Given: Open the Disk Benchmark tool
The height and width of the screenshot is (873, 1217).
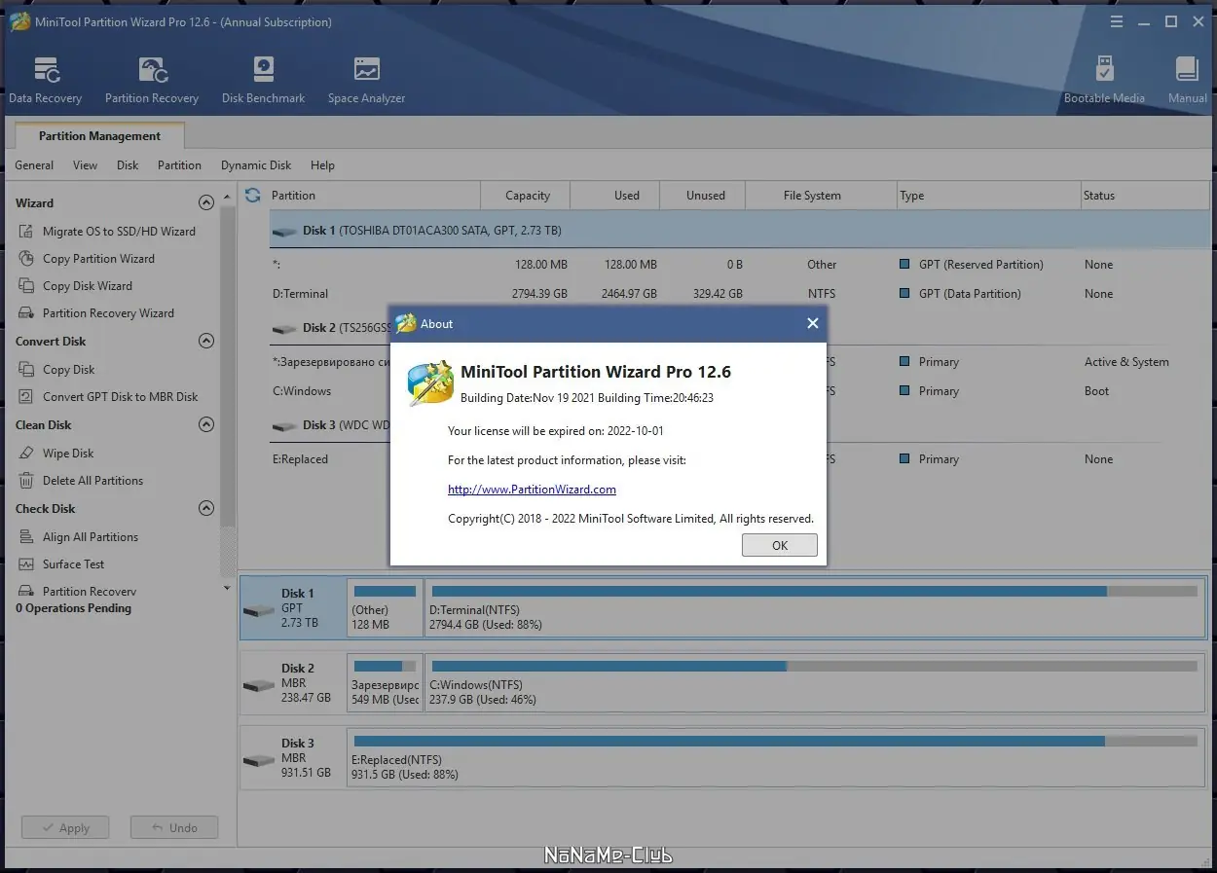Looking at the screenshot, I should point(263,80).
